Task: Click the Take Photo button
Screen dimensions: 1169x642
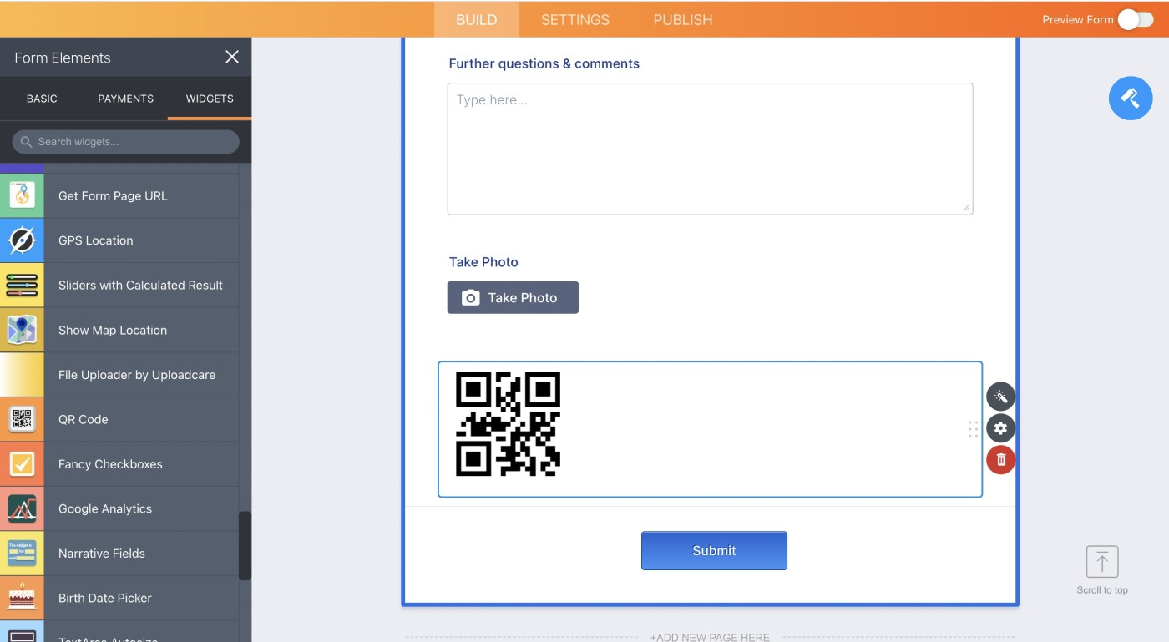Action: (x=513, y=297)
